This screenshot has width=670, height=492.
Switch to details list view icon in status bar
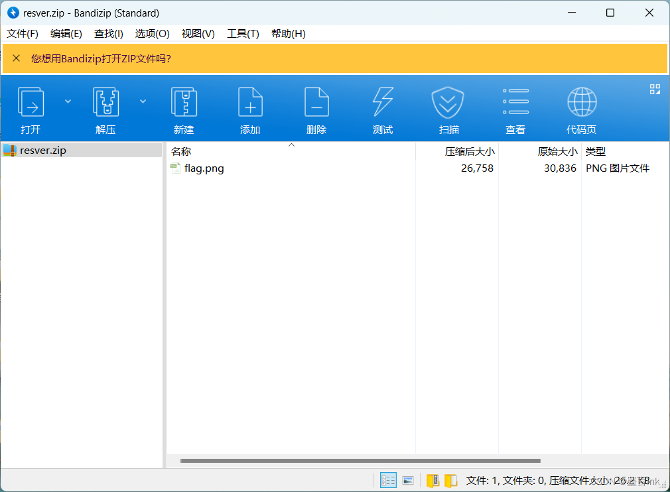[388, 481]
